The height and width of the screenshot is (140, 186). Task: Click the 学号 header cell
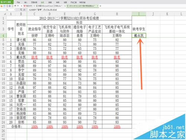click(11, 29)
